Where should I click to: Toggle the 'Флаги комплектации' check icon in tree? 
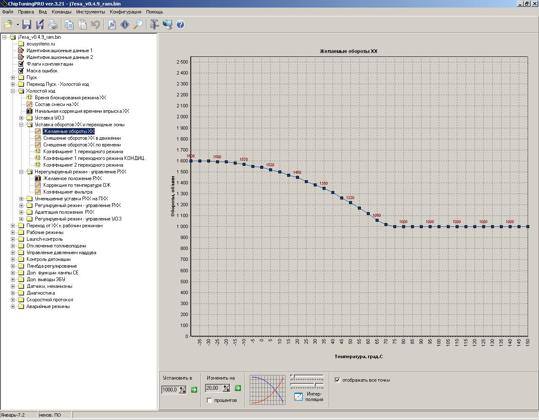pyautogui.click(x=21, y=64)
